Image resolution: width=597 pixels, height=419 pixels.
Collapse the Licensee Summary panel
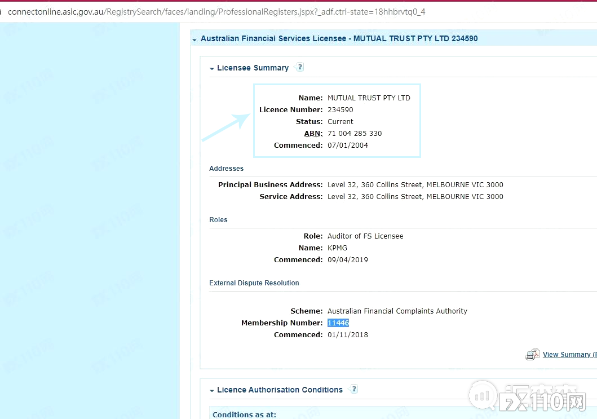212,68
